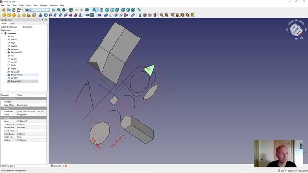The width and height of the screenshot is (308, 173).
Task: Float the Combo View panel
Action: [x=43, y=20]
